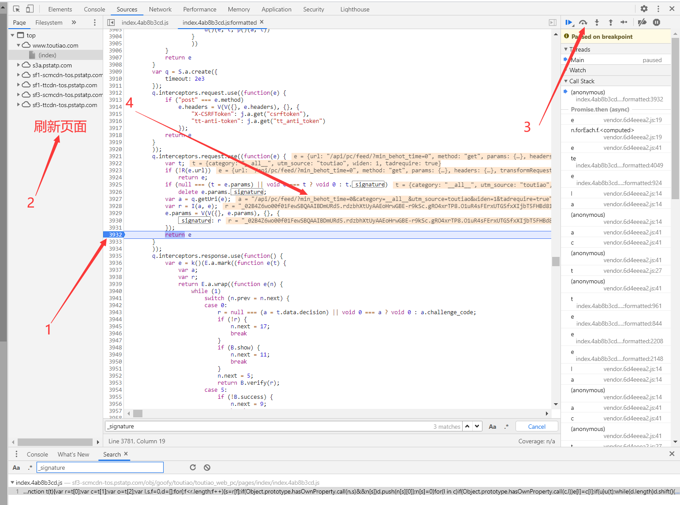Toggle match case in Search drawer

click(16, 468)
